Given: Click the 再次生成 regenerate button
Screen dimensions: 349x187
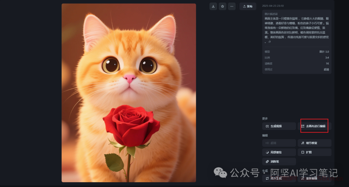Looking at the screenshot, I should pos(279,178).
